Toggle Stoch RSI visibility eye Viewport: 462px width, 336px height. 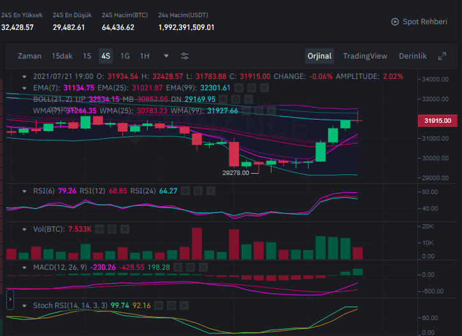(x=159, y=305)
